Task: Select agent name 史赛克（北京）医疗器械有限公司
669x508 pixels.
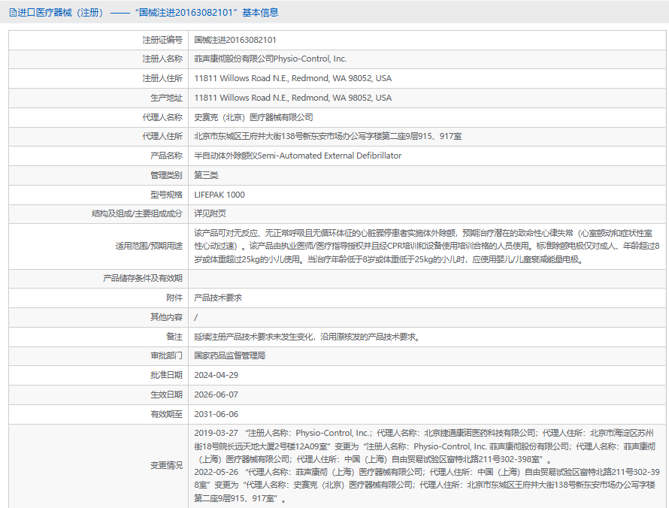Action: pos(253,117)
